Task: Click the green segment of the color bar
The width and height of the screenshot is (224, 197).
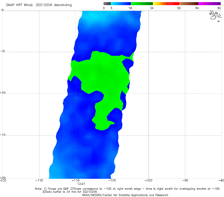Action: (142, 4)
